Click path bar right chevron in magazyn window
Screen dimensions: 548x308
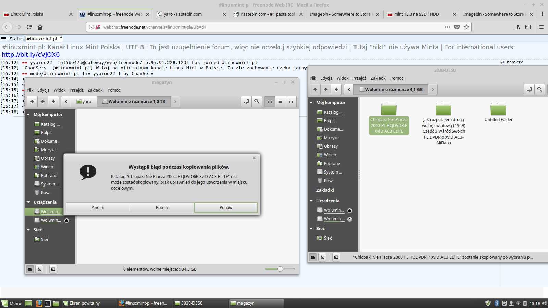click(175, 101)
